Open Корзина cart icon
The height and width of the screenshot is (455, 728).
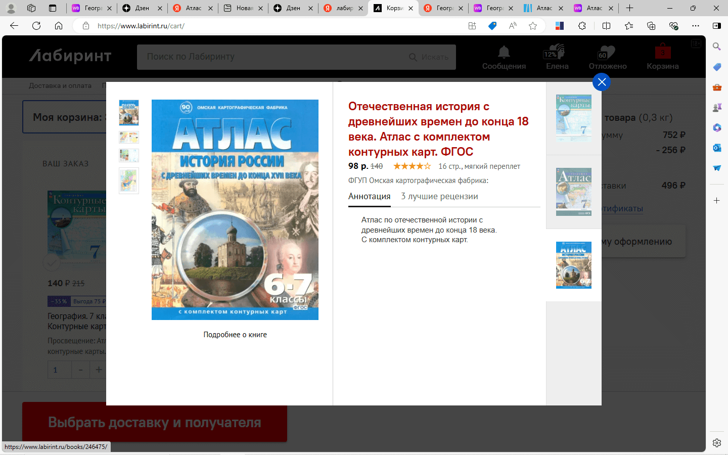pyautogui.click(x=663, y=57)
